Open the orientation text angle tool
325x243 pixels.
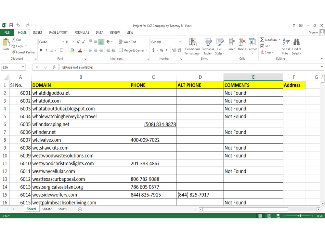[109, 42]
